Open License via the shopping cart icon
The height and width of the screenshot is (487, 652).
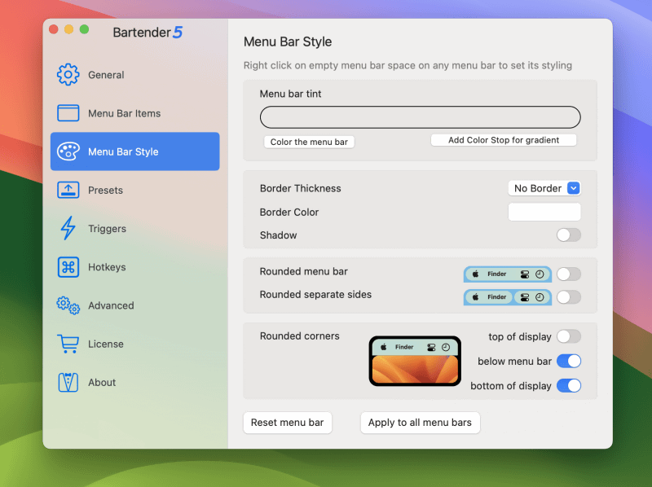pyautogui.click(x=69, y=344)
